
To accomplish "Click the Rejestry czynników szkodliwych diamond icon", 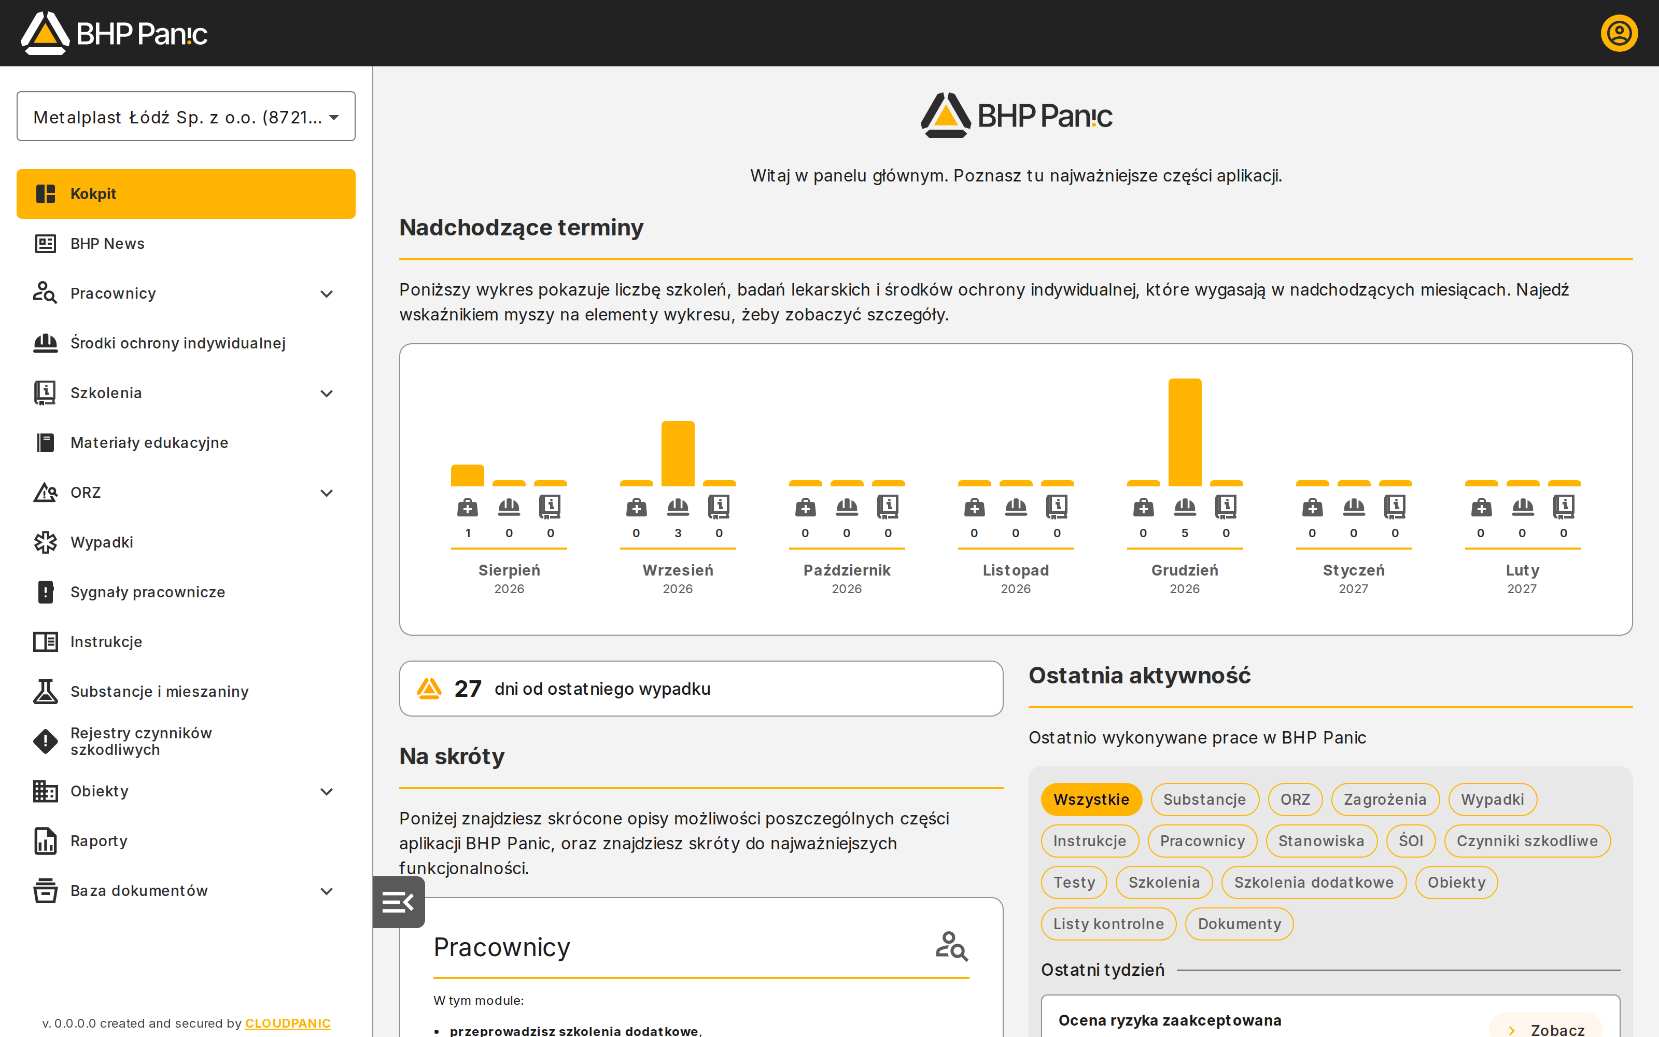I will click(45, 741).
